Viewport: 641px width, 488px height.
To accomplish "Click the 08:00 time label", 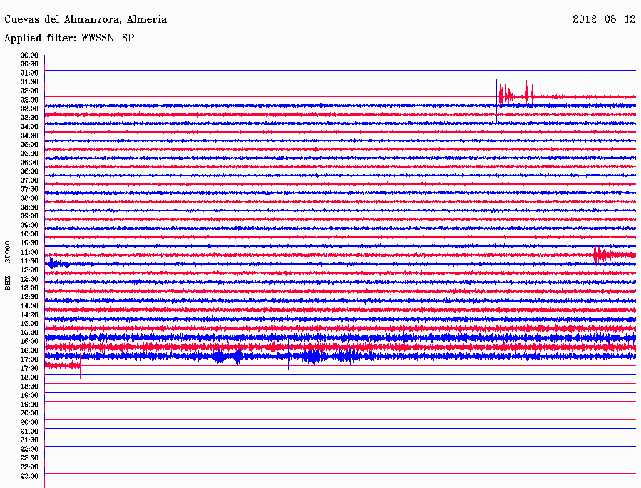I will pyautogui.click(x=29, y=198).
